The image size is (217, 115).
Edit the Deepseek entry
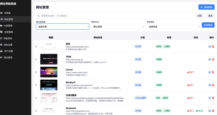210,111
